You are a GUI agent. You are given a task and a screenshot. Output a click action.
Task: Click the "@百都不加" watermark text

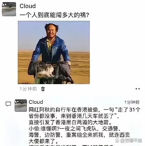(x=131, y=141)
